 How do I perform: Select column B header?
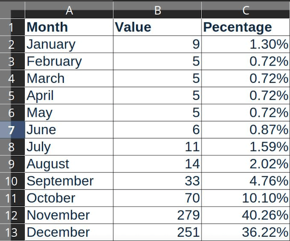(x=157, y=10)
